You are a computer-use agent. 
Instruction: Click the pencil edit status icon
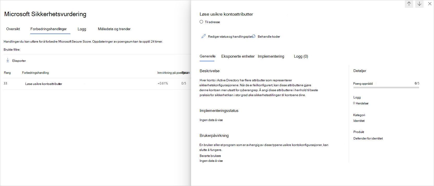click(x=204, y=36)
